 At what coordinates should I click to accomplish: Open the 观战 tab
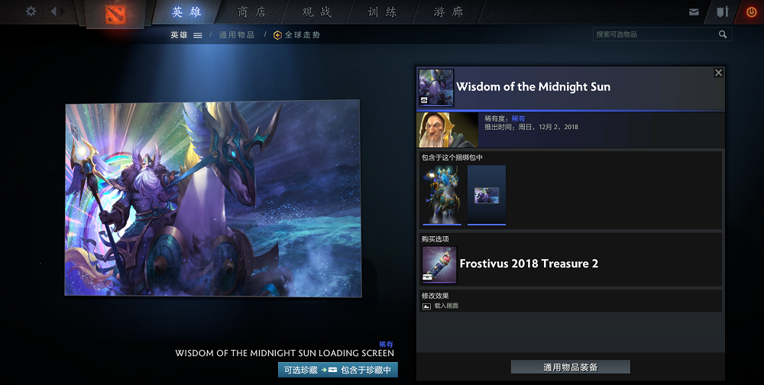pos(316,12)
